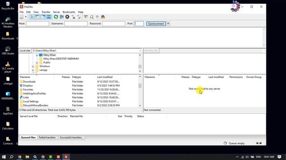This screenshot has height=160, width=286.
Task: Click the Queue: empty status icon
Action: 225,143
